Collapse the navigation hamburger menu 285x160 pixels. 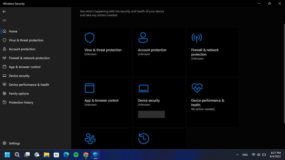[x=4, y=20]
